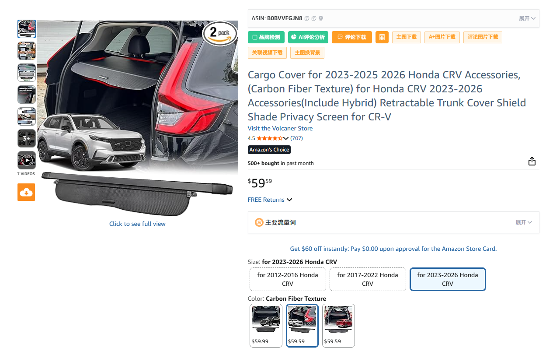Choose the $59.99 color swatch
This screenshot has height=355, width=546.
click(266, 325)
